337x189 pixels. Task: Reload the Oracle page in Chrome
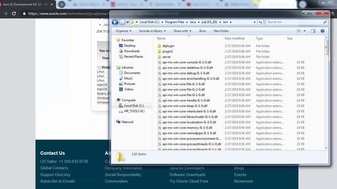[x=14, y=14]
